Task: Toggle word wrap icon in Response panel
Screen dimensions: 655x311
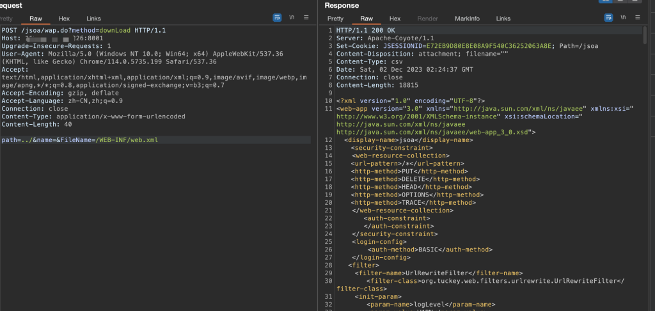Action: (x=609, y=17)
